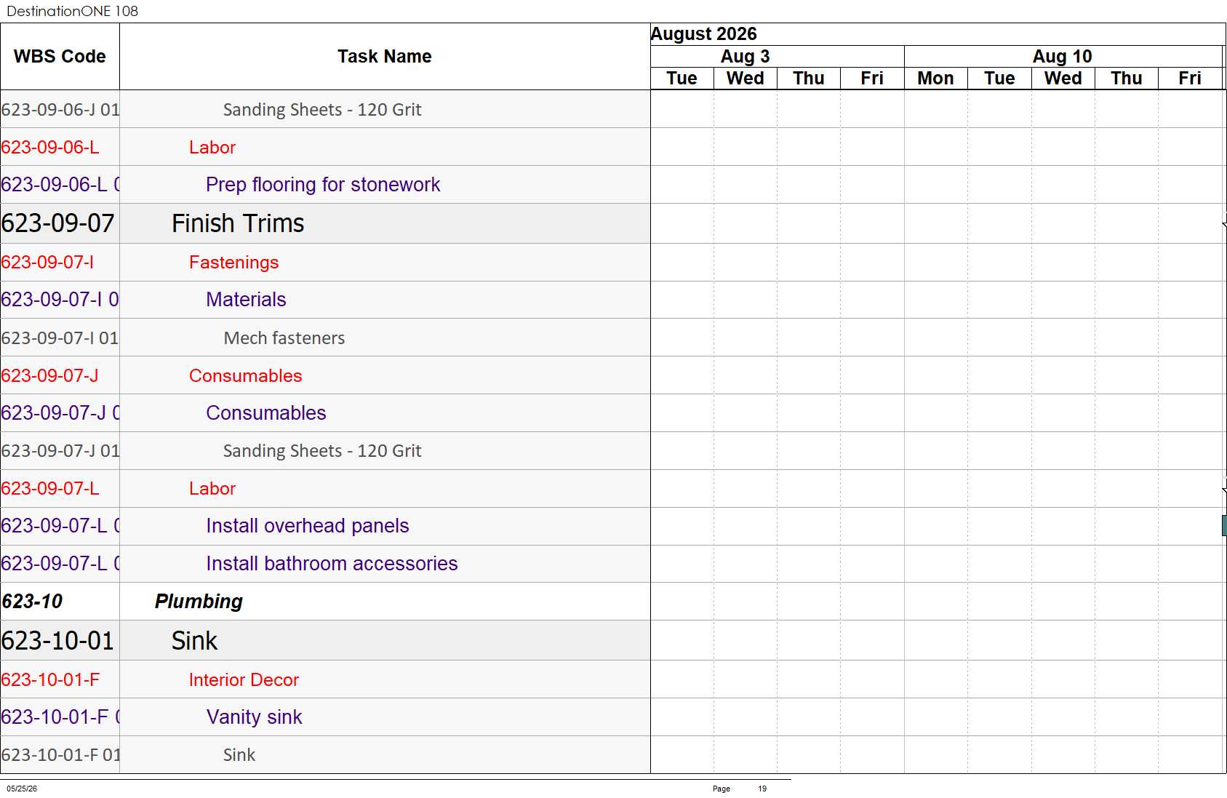Click the Mech fasteners item
Image resolution: width=1227 pixels, height=798 pixels.
(x=284, y=338)
